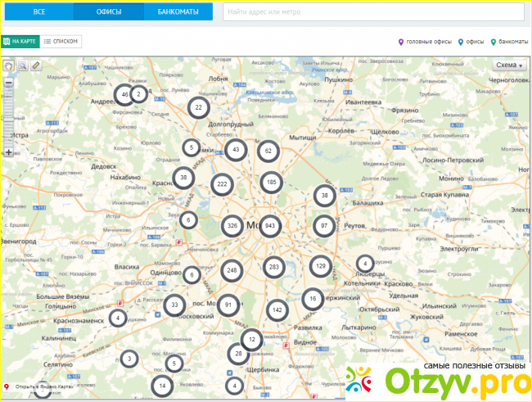Select the cluster marker labeled 129
Screen dimensions: 532x402
click(321, 266)
